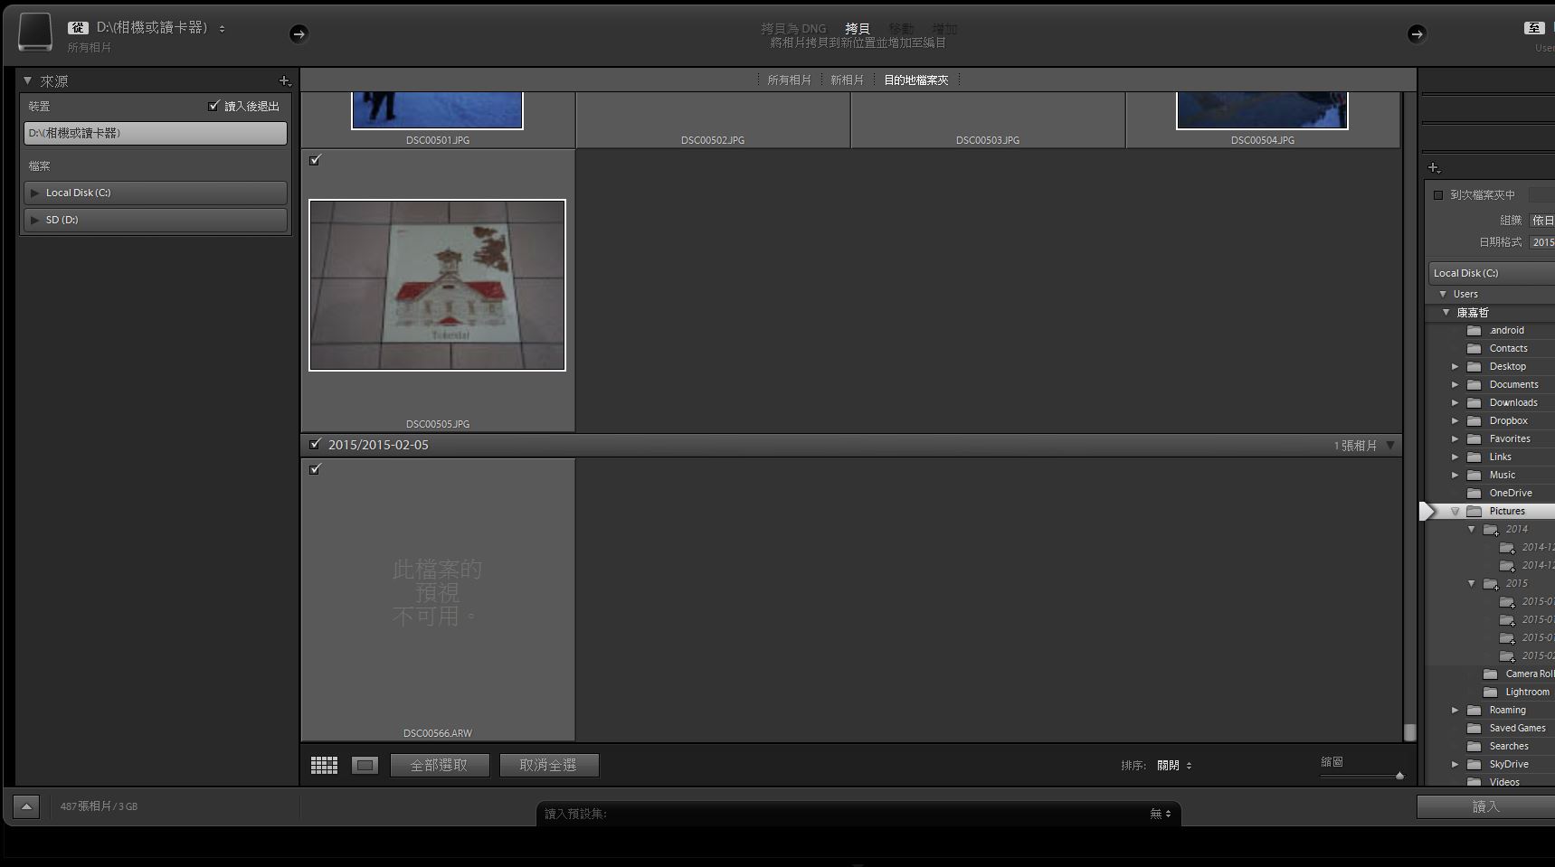Image resolution: width=1555 pixels, height=867 pixels.
Task: Select 拷貝為 DNG import mode
Action: (793, 28)
